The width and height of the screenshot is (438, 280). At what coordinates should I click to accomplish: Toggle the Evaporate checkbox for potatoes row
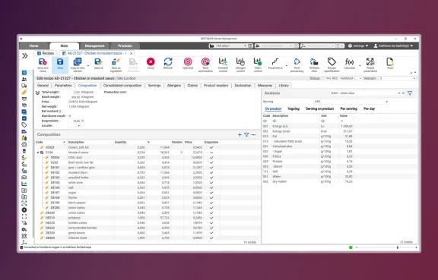(x=211, y=218)
